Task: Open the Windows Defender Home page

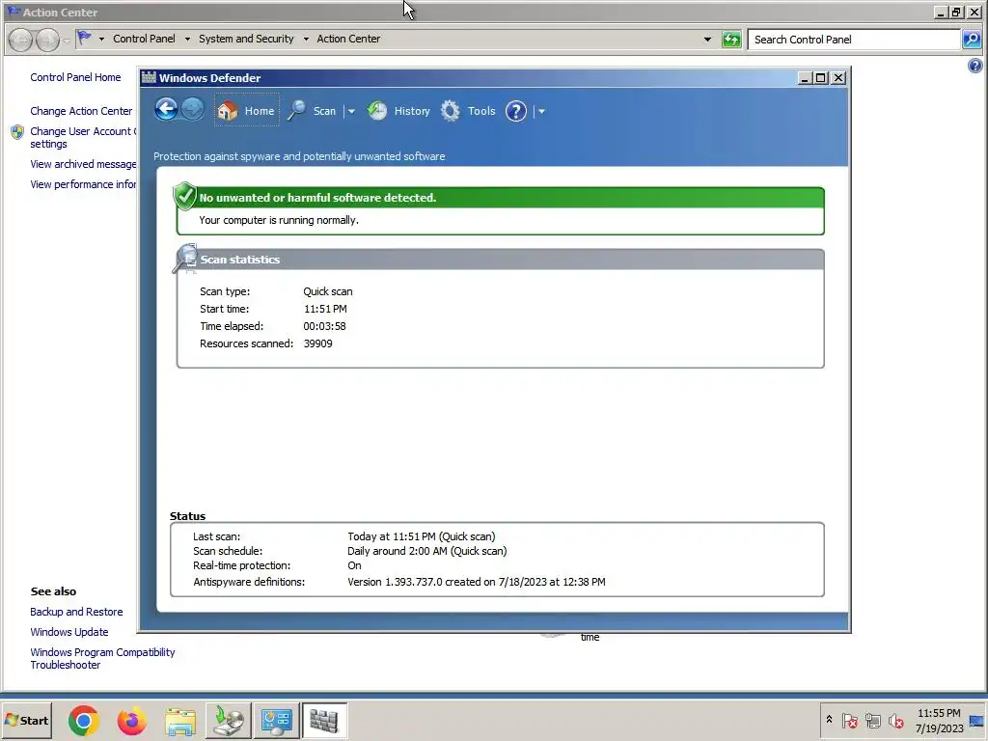Action: [246, 111]
